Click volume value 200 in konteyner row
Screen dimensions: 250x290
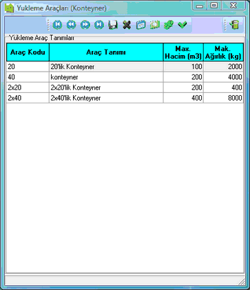[x=183, y=77]
